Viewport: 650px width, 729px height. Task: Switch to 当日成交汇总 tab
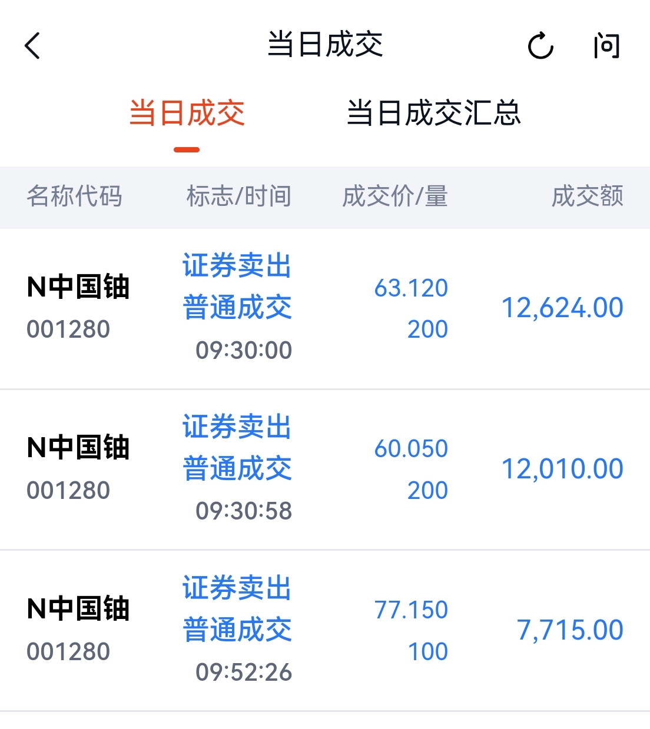[434, 113]
